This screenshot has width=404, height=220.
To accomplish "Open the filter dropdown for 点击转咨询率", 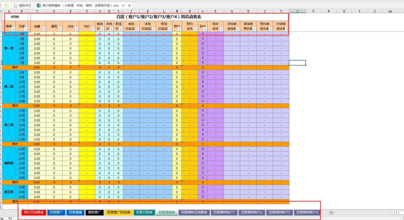I will (238, 29).
